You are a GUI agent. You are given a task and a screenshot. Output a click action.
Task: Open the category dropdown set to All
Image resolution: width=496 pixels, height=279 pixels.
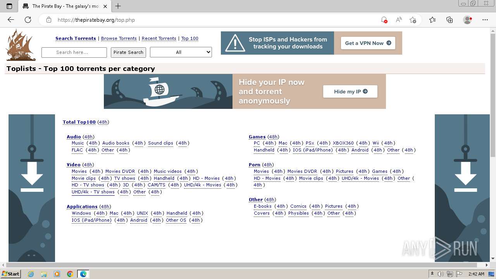pyautogui.click(x=181, y=52)
